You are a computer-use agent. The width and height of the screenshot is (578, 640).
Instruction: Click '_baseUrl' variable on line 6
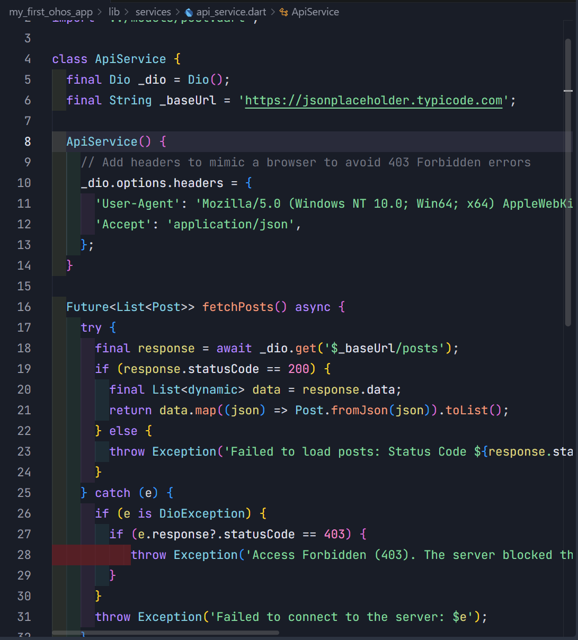(x=188, y=100)
